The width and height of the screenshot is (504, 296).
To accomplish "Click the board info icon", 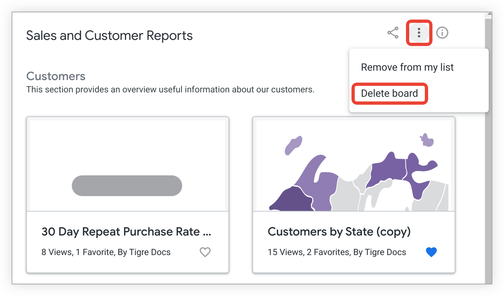I will (442, 33).
